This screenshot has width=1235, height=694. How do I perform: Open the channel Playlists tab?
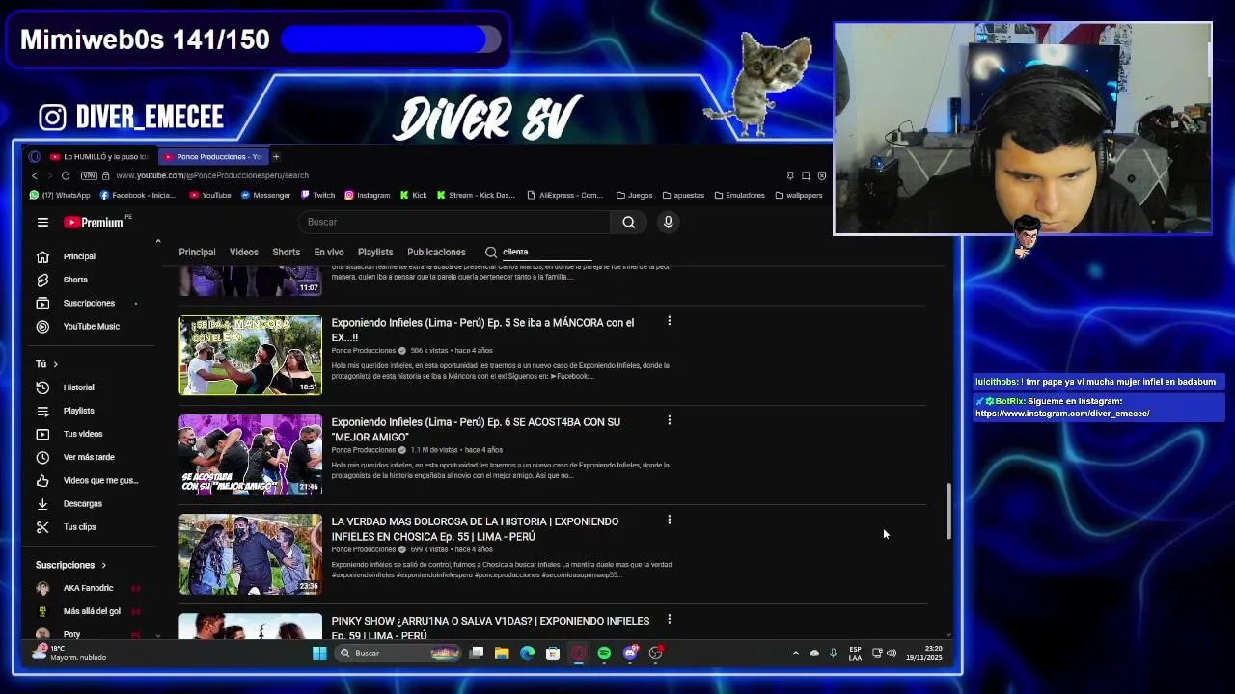coord(375,252)
